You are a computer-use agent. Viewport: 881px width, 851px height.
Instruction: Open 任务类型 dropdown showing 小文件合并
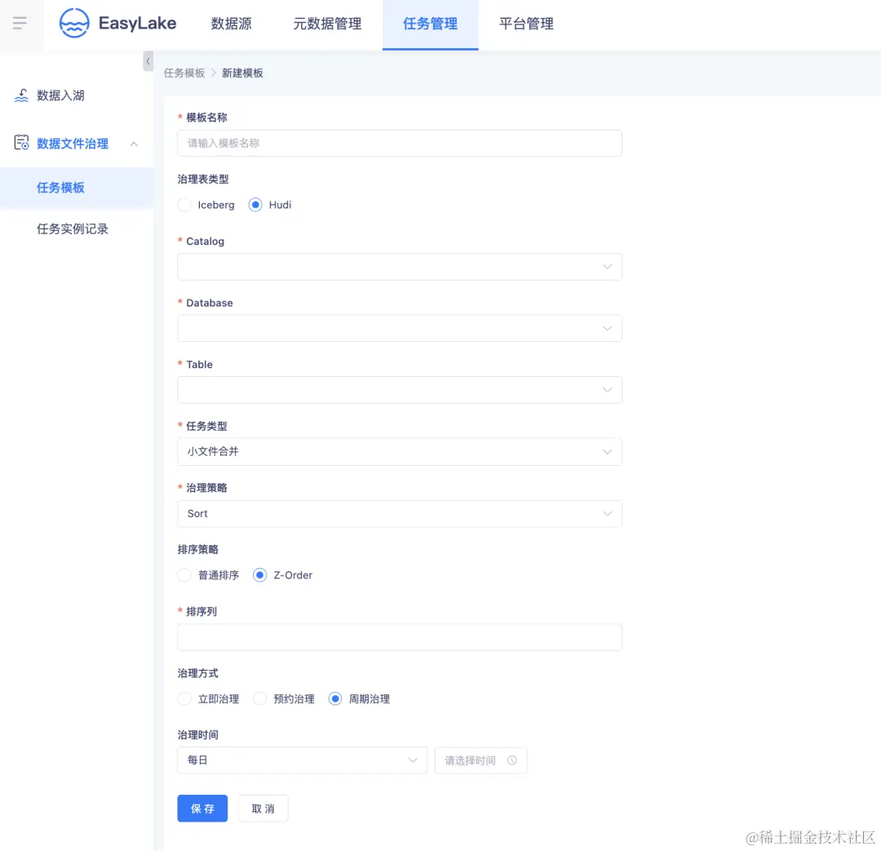click(400, 451)
